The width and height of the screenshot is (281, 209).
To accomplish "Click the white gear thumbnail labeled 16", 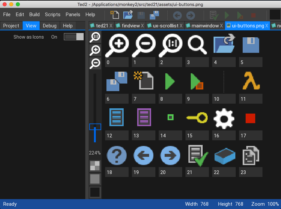I will [x=224, y=118].
